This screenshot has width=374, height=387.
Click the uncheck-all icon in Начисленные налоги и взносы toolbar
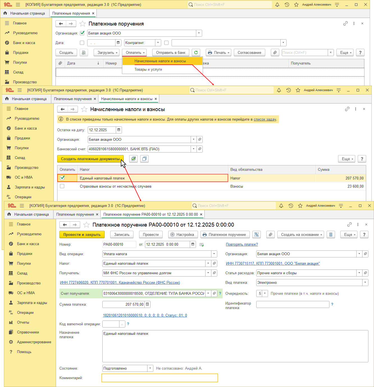[144, 159]
